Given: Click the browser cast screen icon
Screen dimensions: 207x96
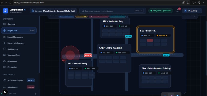Looking at the screenshot, I should coord(193,3).
